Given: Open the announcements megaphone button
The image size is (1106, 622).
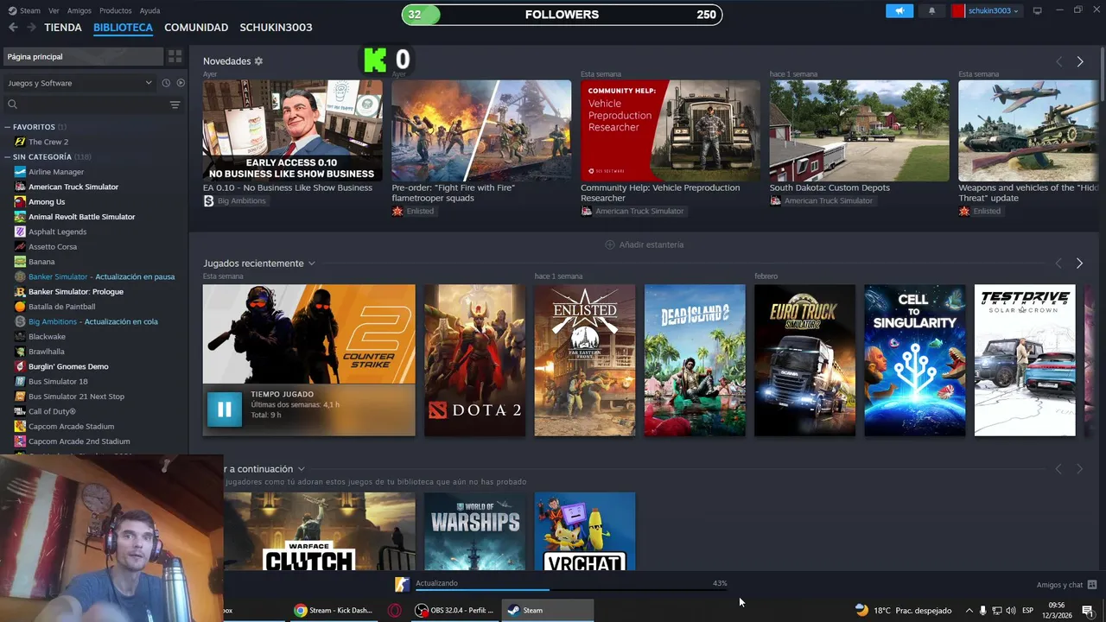Looking at the screenshot, I should (899, 11).
